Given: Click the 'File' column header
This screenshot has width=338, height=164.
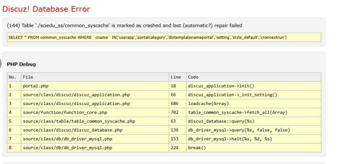Looking at the screenshot, I should (95, 77).
